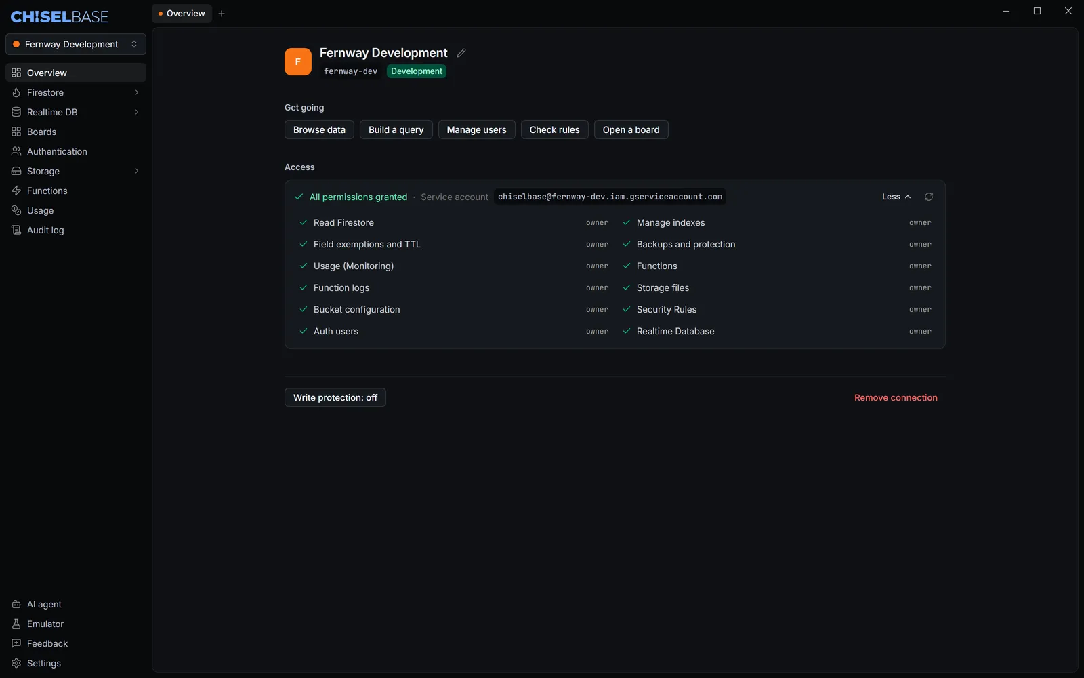Open Usage in the sidebar
1084x678 pixels.
[x=76, y=210]
